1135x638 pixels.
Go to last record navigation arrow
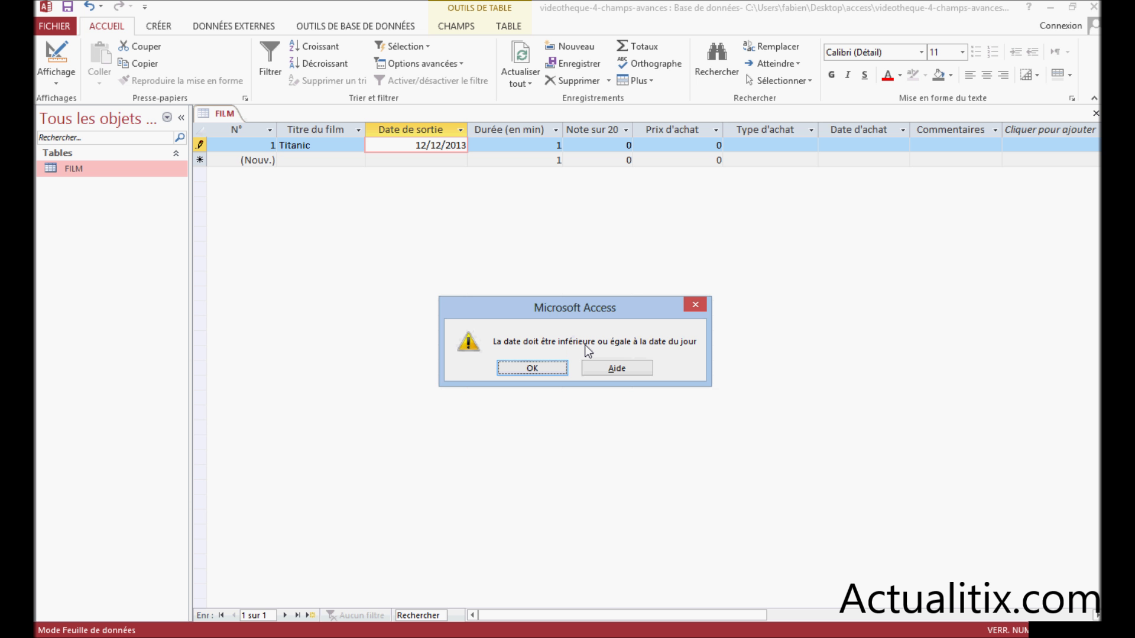click(x=298, y=615)
